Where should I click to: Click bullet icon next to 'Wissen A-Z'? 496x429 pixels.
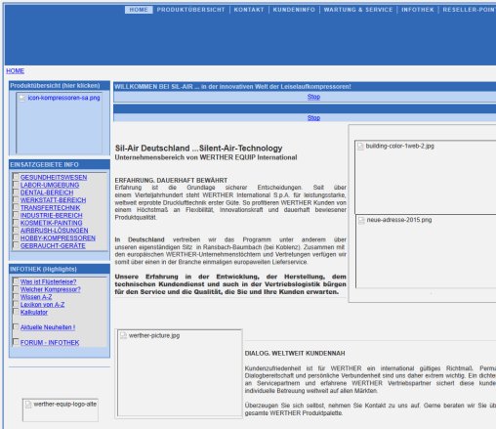[16, 296]
